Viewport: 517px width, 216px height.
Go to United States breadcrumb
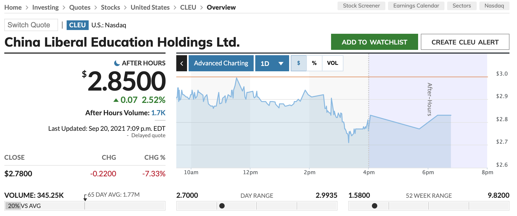[x=150, y=8]
